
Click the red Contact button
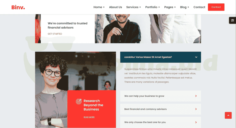(x=216, y=7)
